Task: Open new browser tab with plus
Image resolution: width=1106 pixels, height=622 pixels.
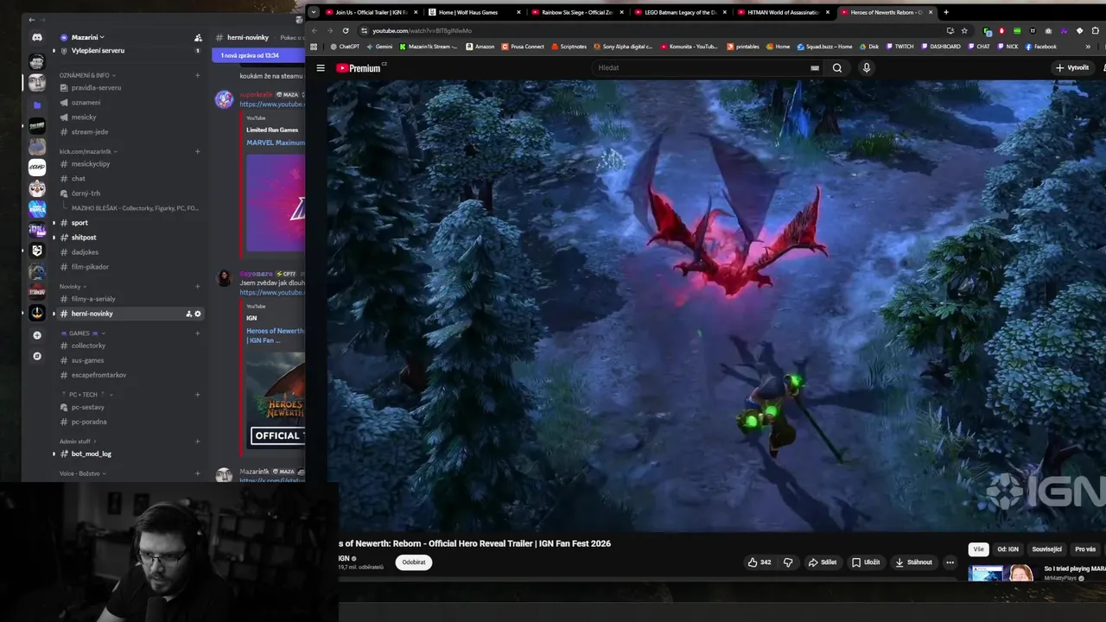Action: tap(945, 12)
